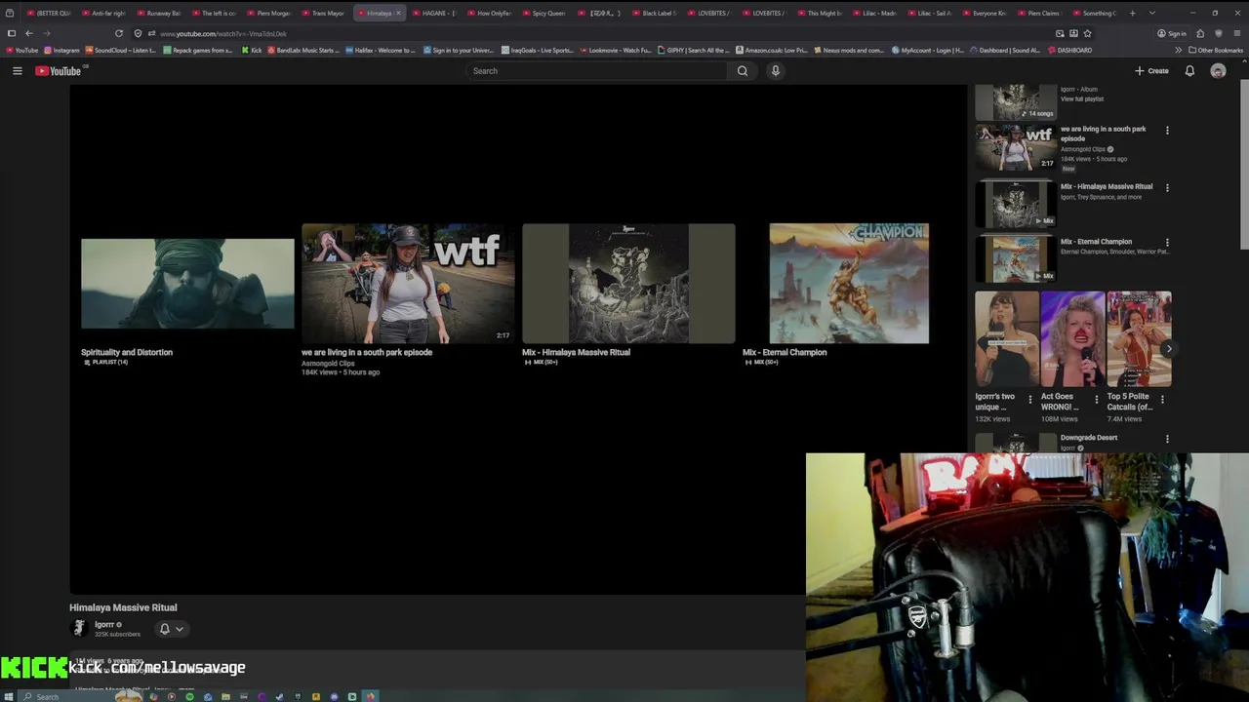
Task: Reload the page with browser refresh
Action: pos(119,33)
